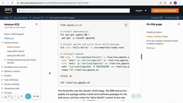
Task: Pause the screen recording
Action: coord(22,96)
